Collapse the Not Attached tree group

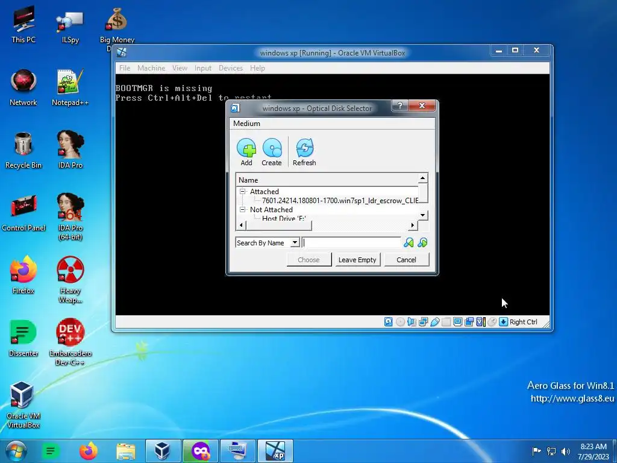[x=242, y=209]
